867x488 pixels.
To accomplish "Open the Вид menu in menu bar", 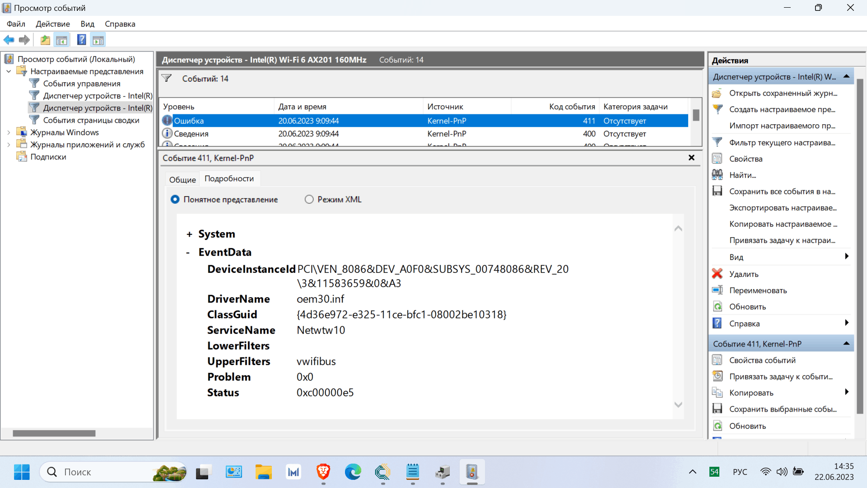I will pos(87,24).
